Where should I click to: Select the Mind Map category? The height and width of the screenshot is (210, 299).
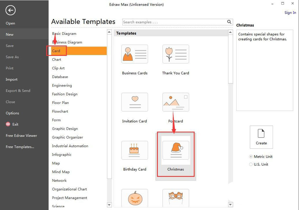coord(61,172)
